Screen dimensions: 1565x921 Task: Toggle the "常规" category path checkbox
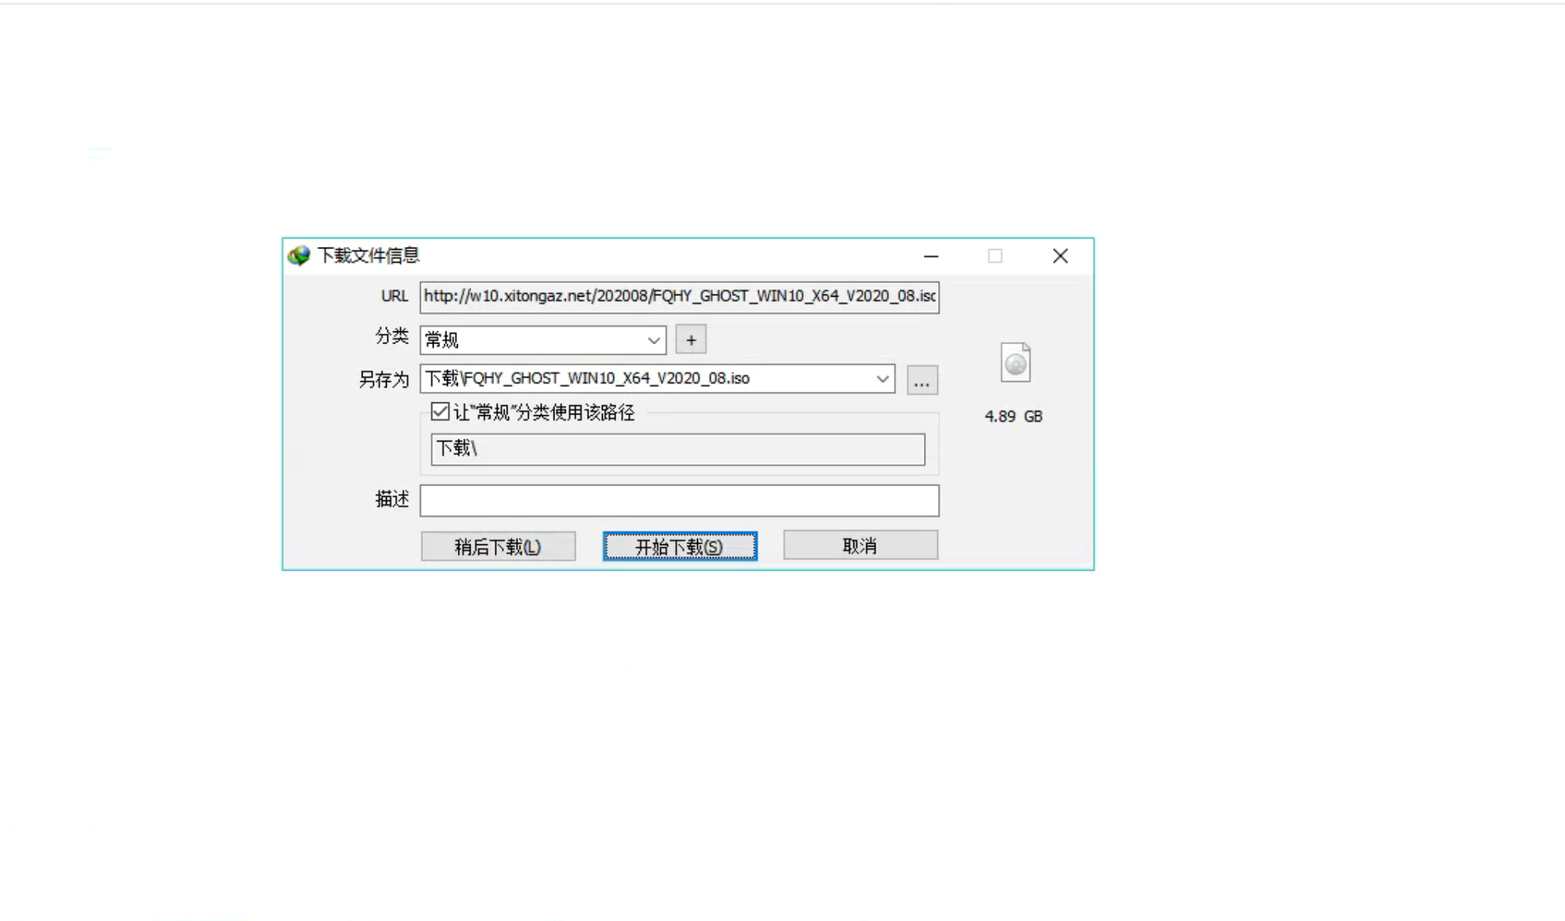440,411
